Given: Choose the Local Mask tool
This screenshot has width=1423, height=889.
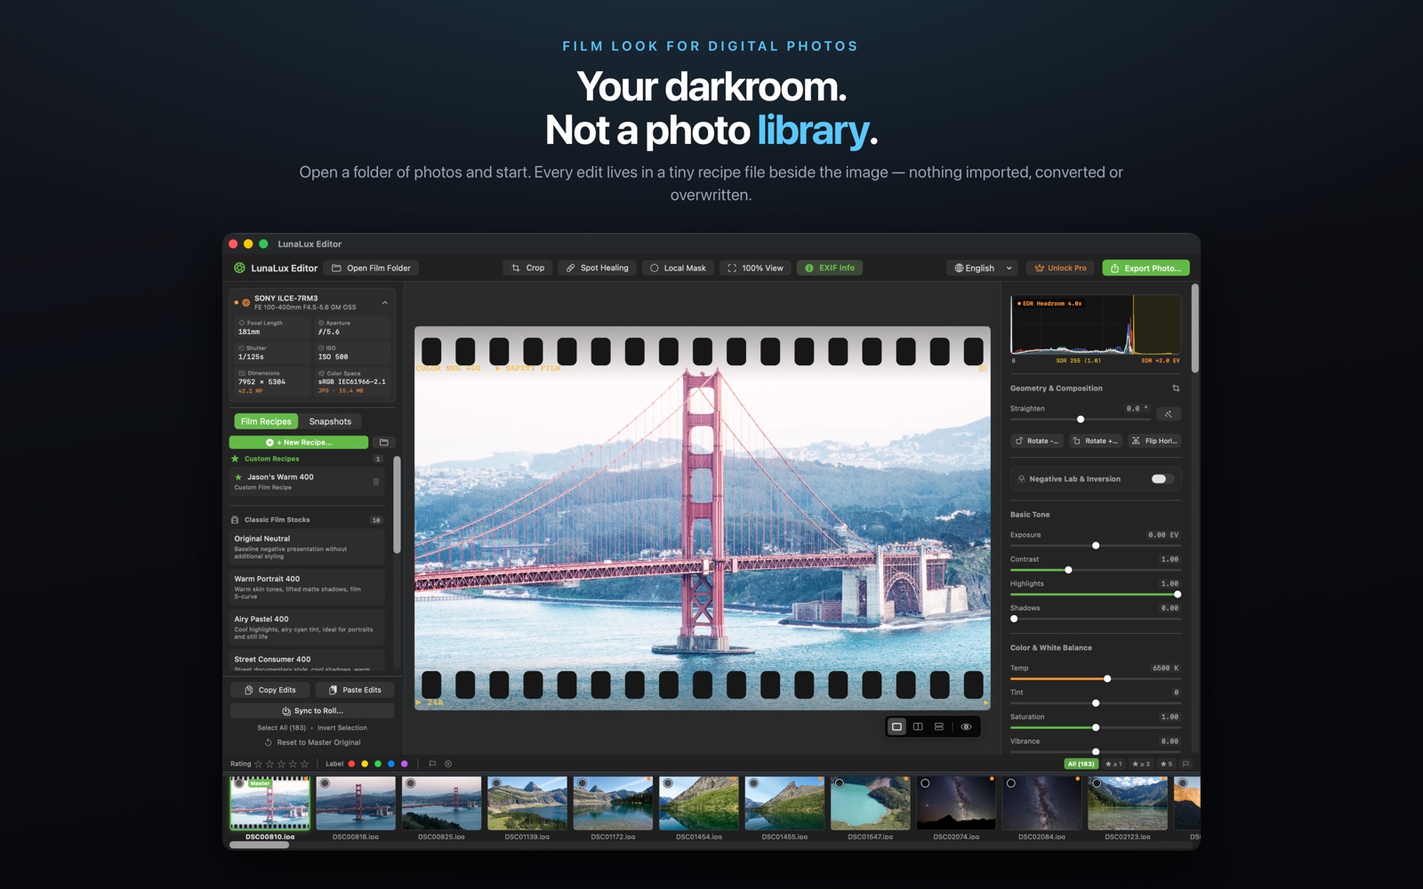Looking at the screenshot, I should click(x=678, y=268).
